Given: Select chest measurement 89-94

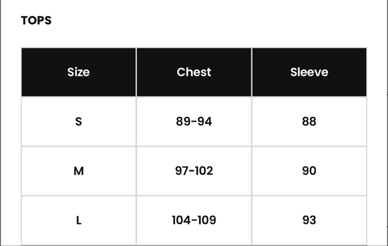Looking at the screenshot, I should (194, 122).
